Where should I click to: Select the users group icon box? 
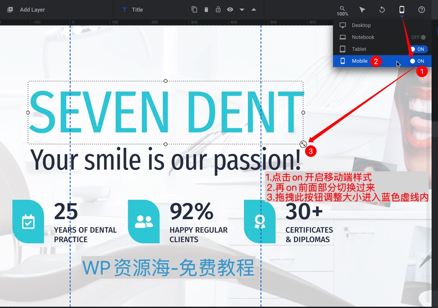(x=144, y=222)
